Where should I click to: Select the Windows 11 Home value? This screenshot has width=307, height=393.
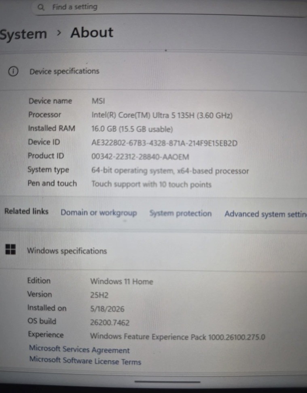(x=122, y=281)
